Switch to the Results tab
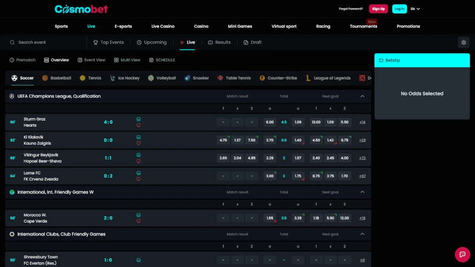475x267 pixels. click(219, 42)
